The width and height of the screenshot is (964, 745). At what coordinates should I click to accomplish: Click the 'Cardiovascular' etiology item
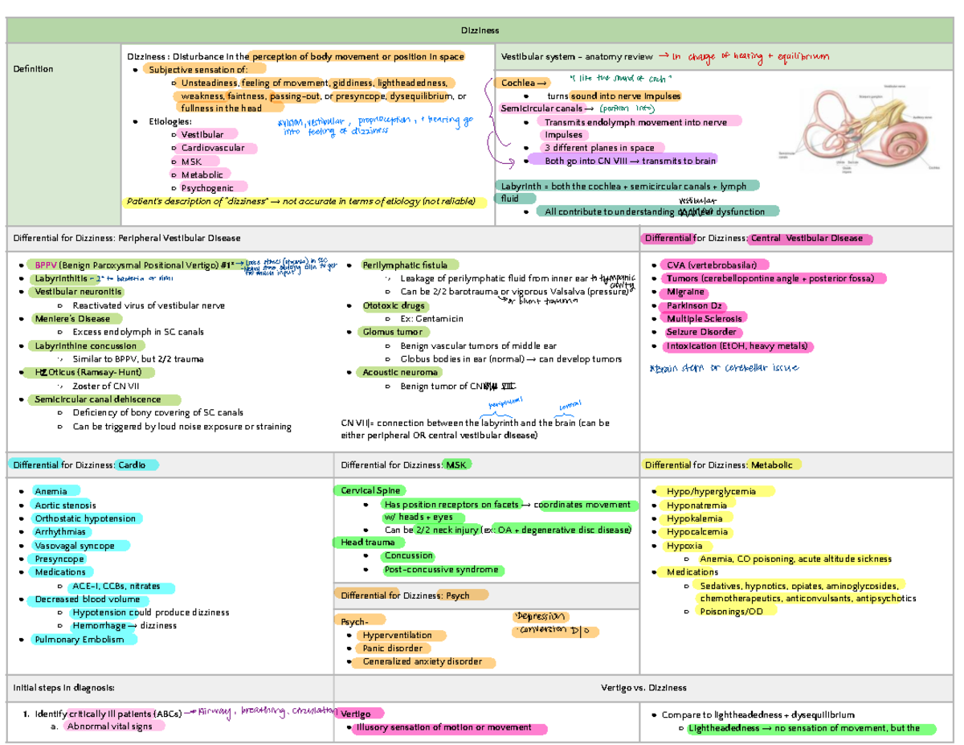coord(213,148)
